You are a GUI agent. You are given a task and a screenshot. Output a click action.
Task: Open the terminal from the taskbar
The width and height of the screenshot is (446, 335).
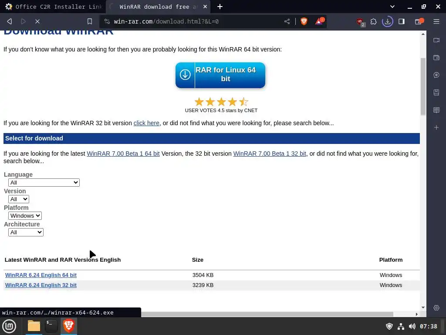51,326
